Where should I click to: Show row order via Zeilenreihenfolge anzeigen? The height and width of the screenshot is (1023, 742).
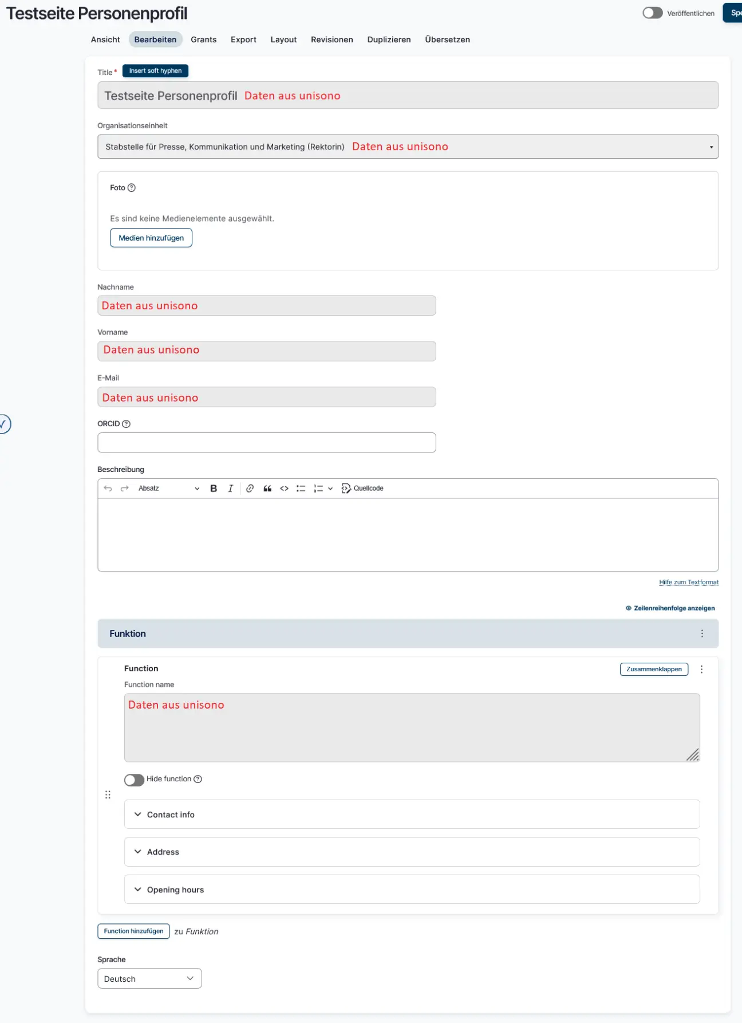point(670,608)
